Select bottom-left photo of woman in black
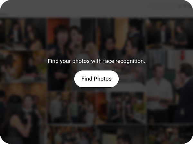The height and width of the screenshot is (144, 193). [x=23, y=113]
